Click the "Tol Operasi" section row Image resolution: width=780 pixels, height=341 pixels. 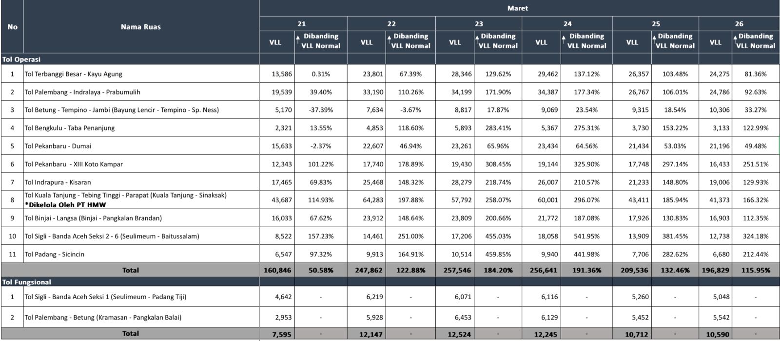(21, 59)
